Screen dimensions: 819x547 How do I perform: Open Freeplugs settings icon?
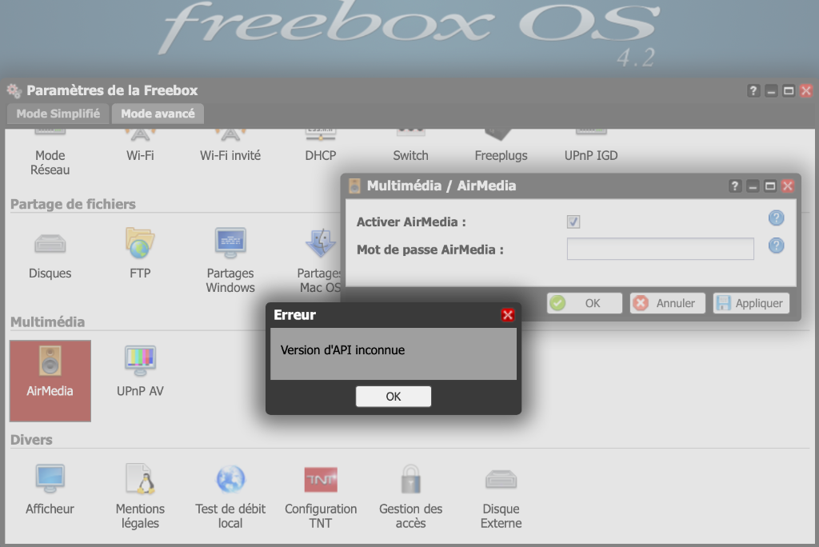click(501, 146)
